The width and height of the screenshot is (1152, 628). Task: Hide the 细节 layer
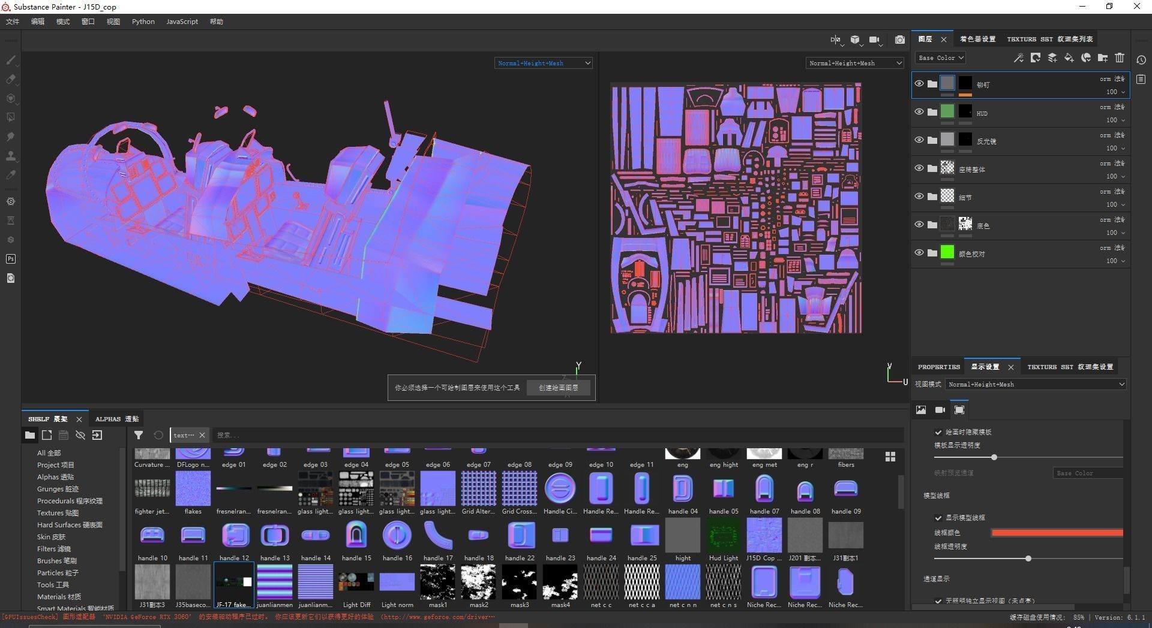(x=919, y=197)
